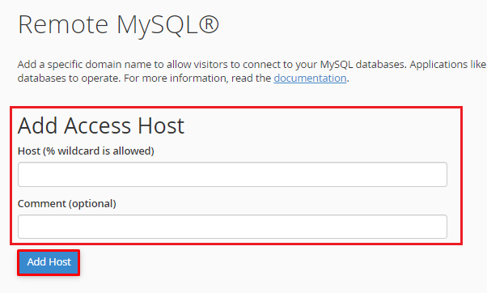
Task: Click '% wildcard is allowed' hint text
Action: [100, 151]
